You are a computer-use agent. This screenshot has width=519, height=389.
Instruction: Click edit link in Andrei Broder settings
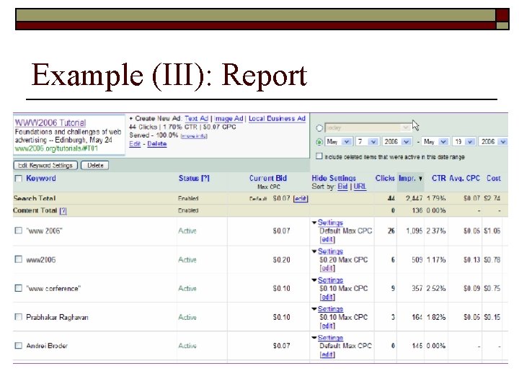tap(327, 354)
